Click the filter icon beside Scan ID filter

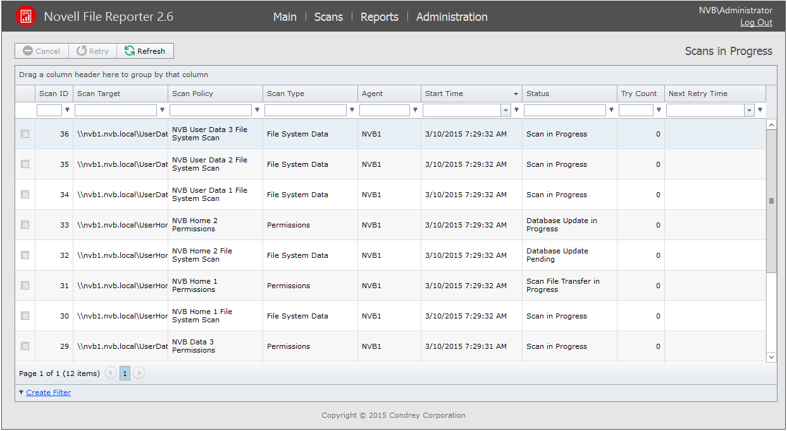pos(68,110)
